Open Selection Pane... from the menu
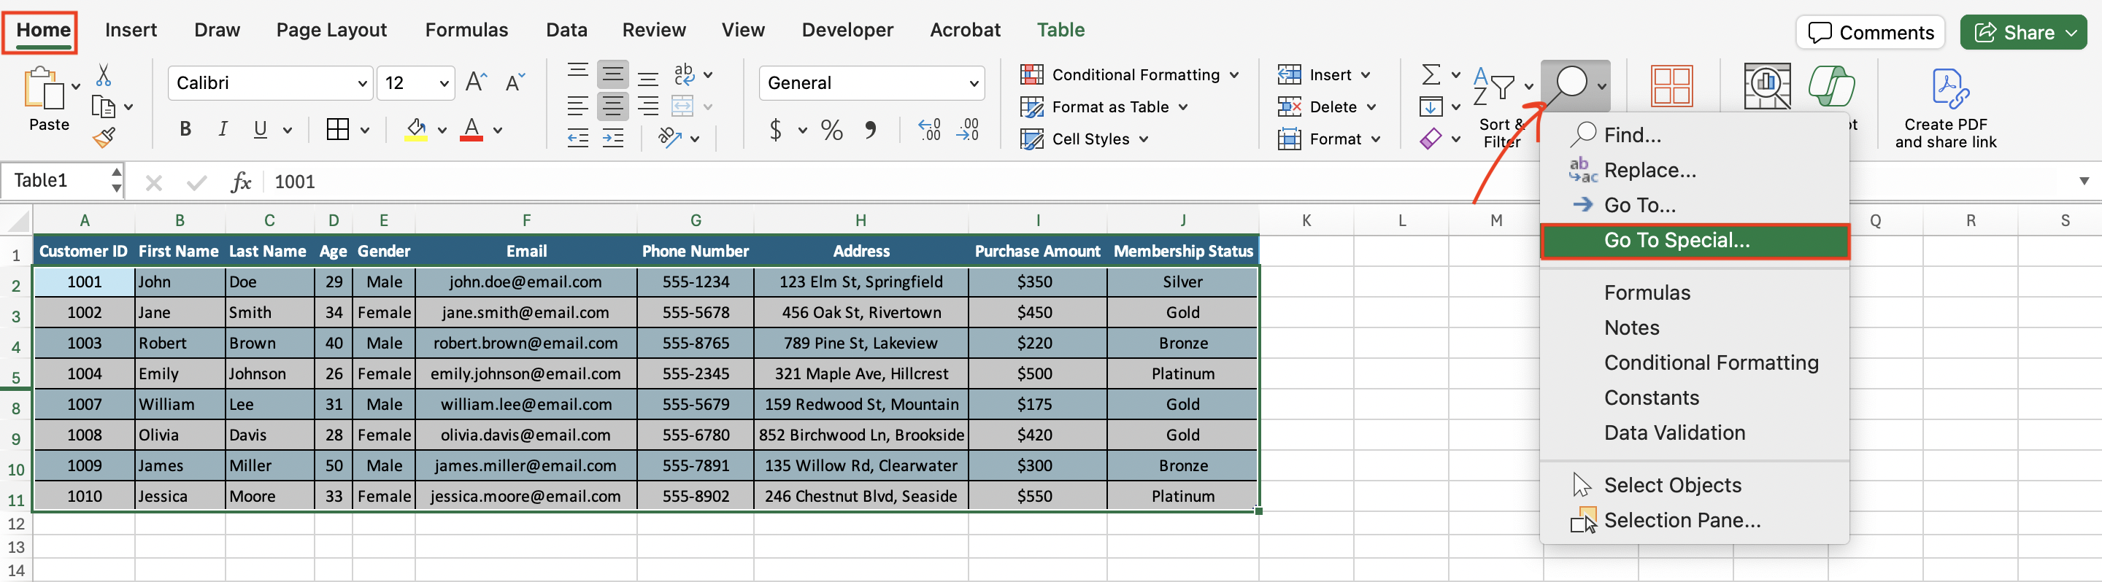The width and height of the screenshot is (2102, 582). 1694,520
